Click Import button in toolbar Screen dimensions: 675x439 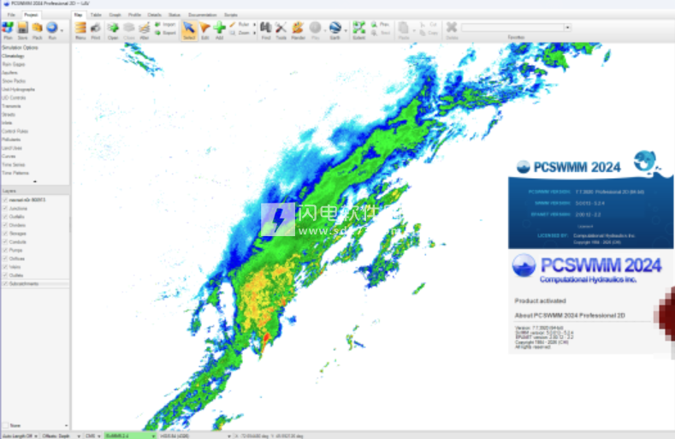tap(165, 24)
